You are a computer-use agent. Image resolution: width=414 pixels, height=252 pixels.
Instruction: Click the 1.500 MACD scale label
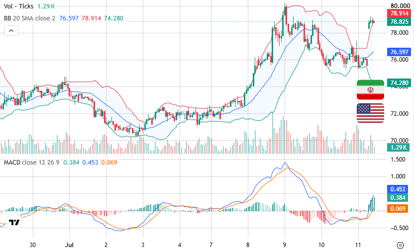pos(398,160)
